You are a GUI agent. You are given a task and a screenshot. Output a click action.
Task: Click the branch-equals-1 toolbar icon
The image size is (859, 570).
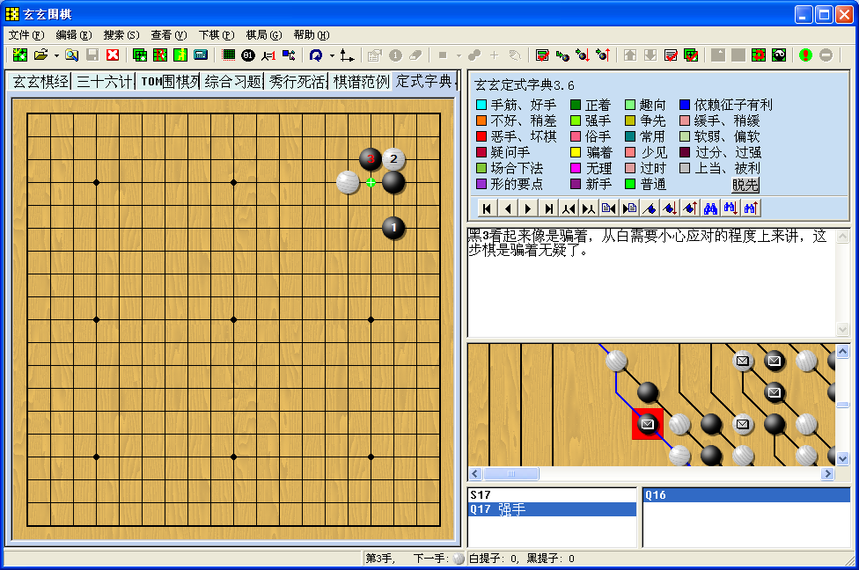point(268,55)
